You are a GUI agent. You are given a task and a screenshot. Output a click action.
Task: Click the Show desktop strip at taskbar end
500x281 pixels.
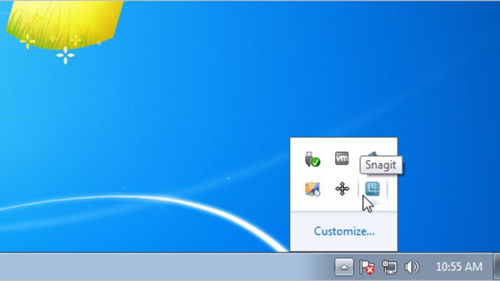click(x=497, y=267)
